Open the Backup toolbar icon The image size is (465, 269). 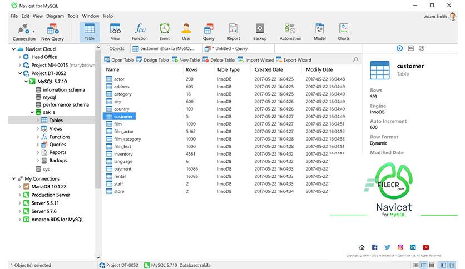point(260,32)
